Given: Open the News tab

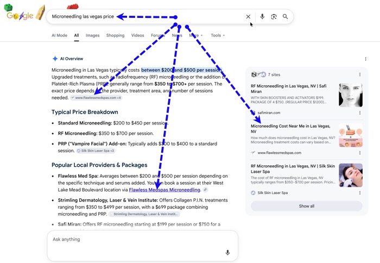Looking at the screenshot, I should [x=177, y=35].
